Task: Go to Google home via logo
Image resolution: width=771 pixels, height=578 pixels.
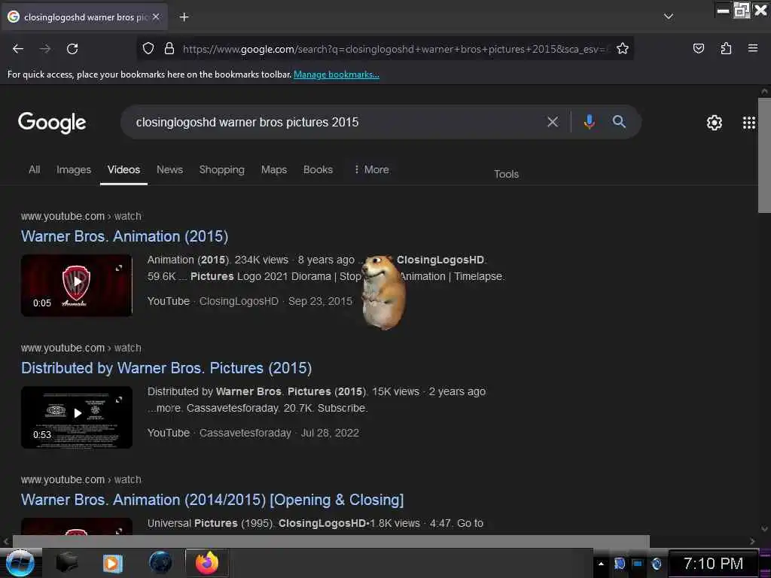Action: pos(52,123)
